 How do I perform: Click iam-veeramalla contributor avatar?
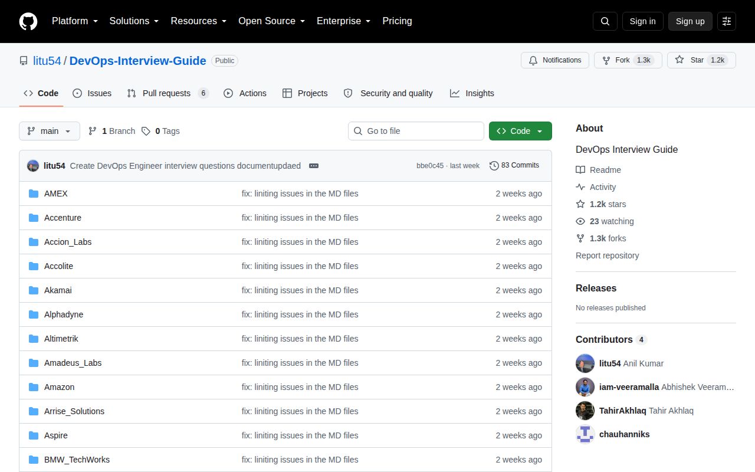coord(585,387)
